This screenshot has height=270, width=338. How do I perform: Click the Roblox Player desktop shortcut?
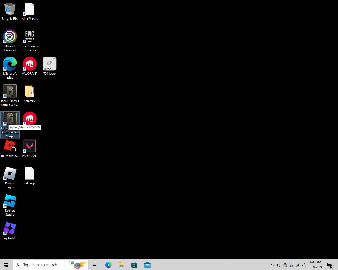click(x=10, y=178)
